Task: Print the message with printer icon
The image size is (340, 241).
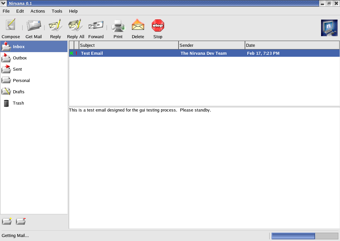Action: tap(118, 25)
